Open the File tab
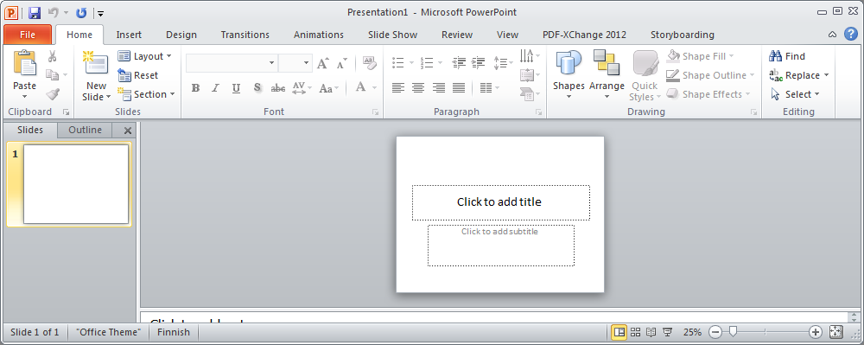This screenshot has width=864, height=345. (28, 35)
